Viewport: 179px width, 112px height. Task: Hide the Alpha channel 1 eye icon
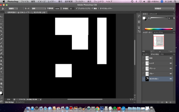(x=143, y=79)
